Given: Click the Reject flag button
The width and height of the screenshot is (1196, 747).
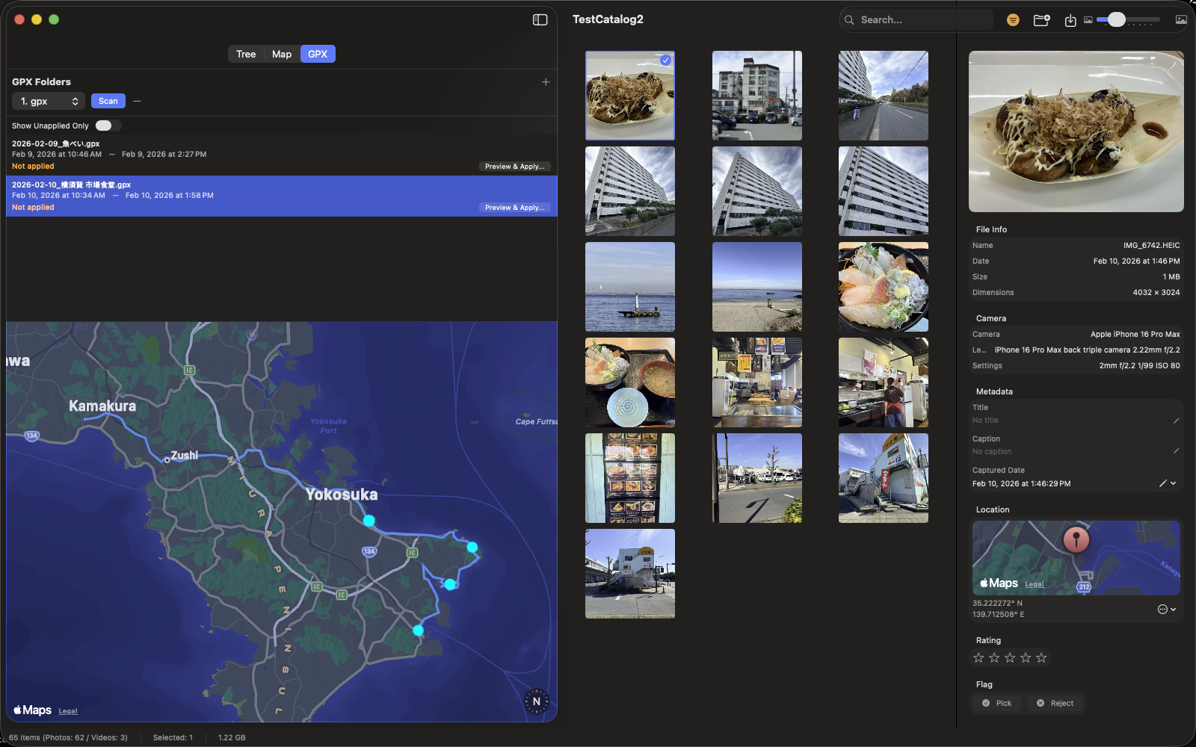Looking at the screenshot, I should pyautogui.click(x=1055, y=703).
